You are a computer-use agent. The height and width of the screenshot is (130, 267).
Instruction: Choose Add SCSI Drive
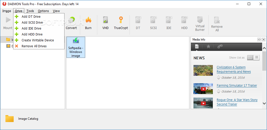click(x=39, y=22)
